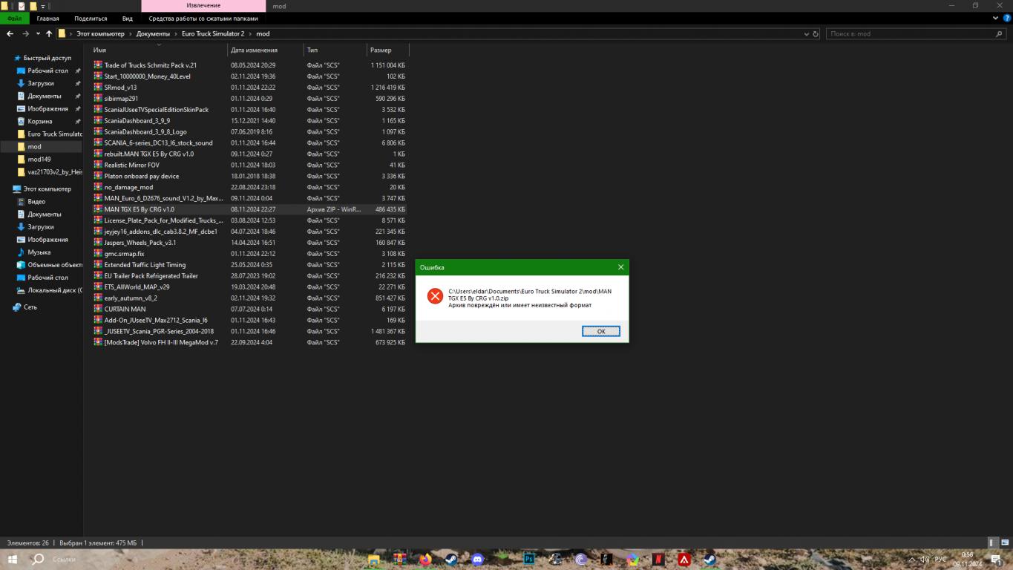Open the Help question mark icon

[x=1006, y=19]
